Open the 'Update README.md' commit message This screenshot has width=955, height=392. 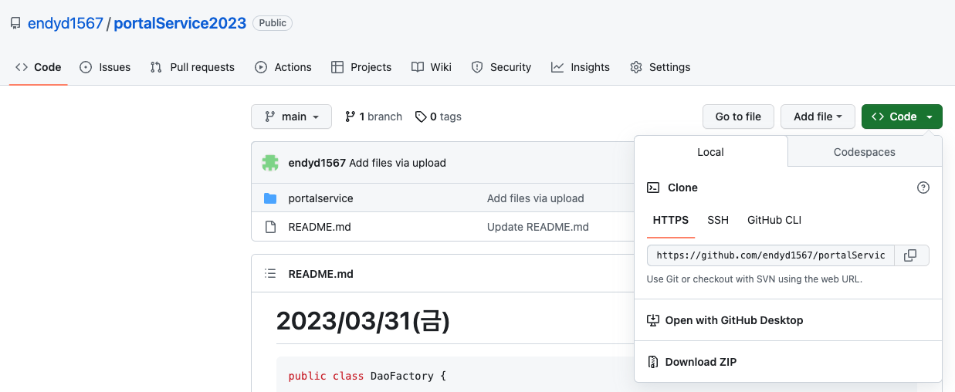click(x=538, y=227)
